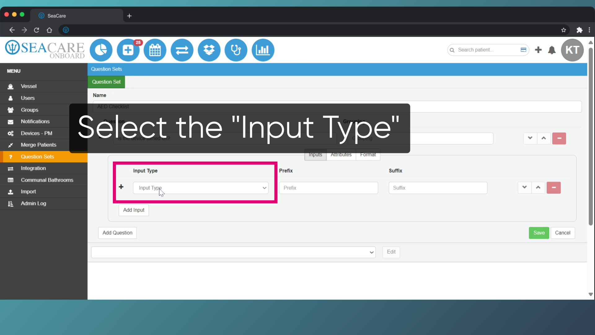Click the browser forward arrow
Viewport: 595px width, 335px height.
[x=24, y=30]
